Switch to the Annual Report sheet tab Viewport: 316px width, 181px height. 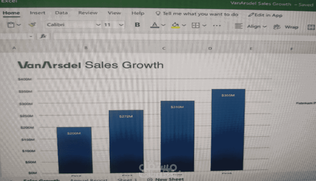point(89,180)
